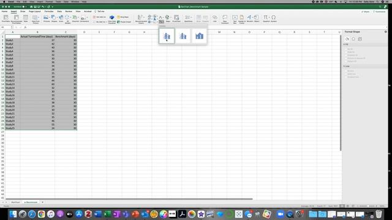Switch to the Formulas ribbon tab
The width and height of the screenshot is (392, 220).
pyautogui.click(x=49, y=12)
